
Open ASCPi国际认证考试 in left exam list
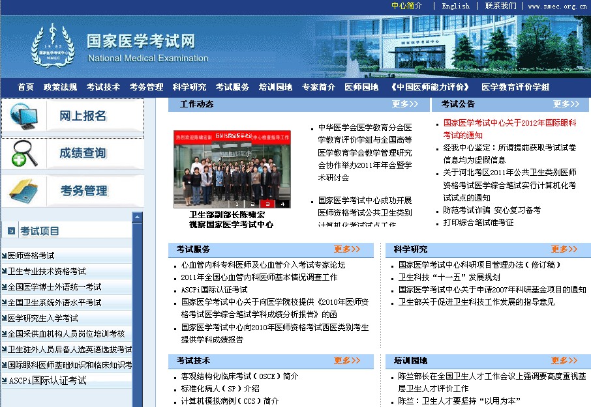pyautogui.click(x=48, y=380)
